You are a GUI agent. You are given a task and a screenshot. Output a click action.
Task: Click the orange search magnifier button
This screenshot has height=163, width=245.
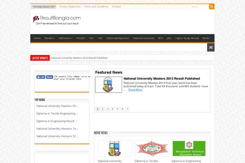pyautogui.click(x=212, y=7)
